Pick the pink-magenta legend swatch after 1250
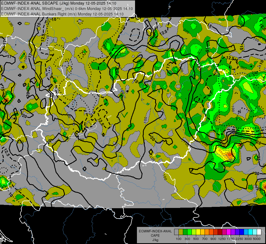Image resolution: width=266 pixels, height=244 pixels. point(224,232)
